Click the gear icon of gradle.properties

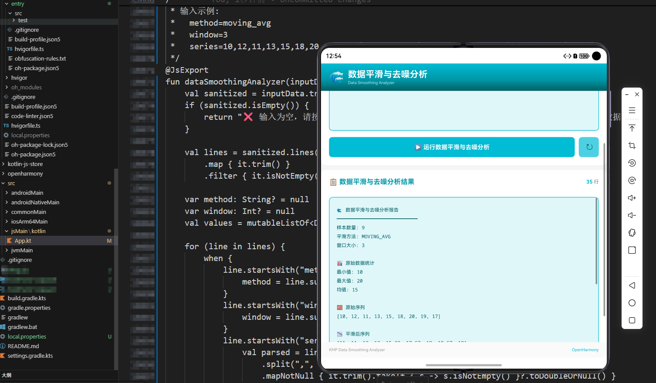tap(3, 308)
